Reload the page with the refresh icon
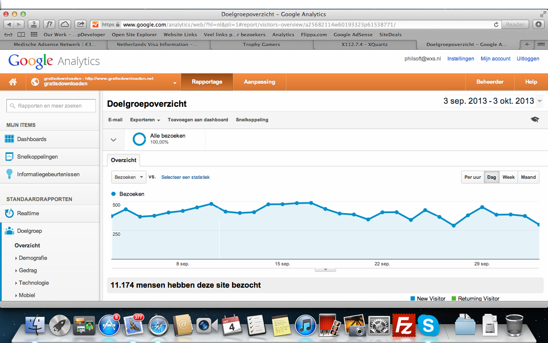The image size is (548, 343). point(496,24)
